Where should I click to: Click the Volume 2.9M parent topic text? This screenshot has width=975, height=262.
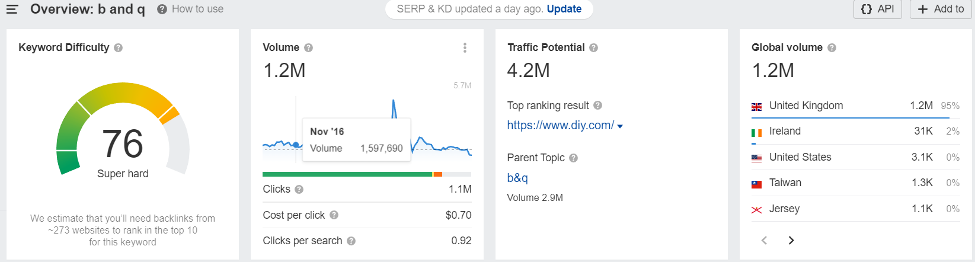point(535,198)
